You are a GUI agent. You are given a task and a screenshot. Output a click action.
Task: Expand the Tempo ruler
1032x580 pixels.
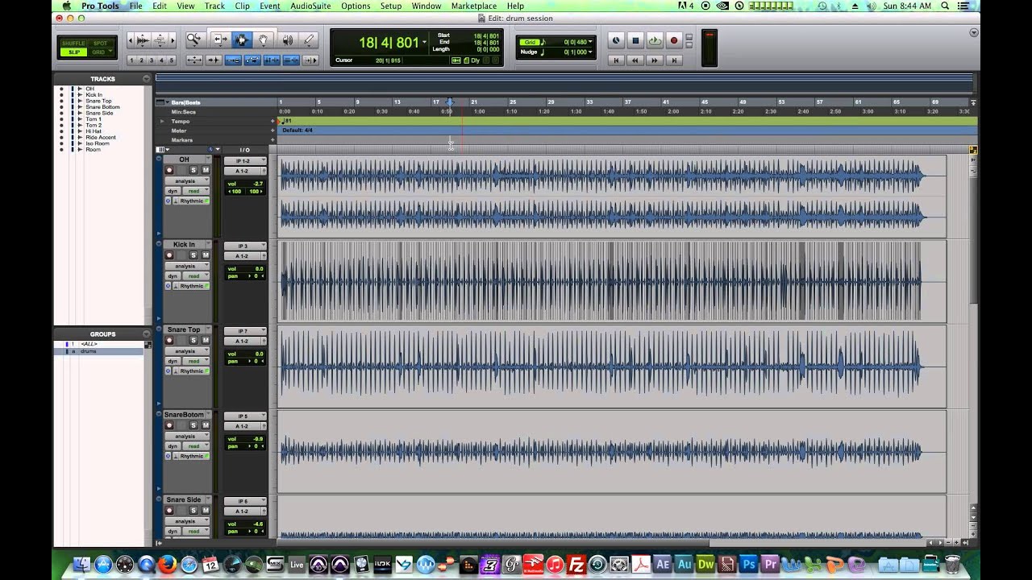click(x=162, y=121)
